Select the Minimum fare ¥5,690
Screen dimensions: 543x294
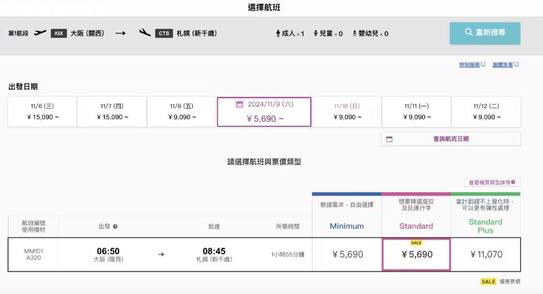pyautogui.click(x=347, y=254)
